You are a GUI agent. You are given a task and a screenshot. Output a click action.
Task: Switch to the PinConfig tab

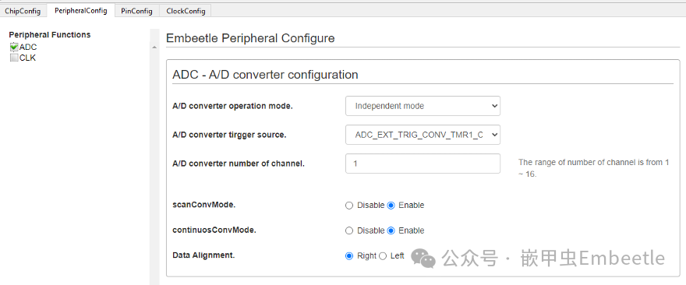point(136,11)
